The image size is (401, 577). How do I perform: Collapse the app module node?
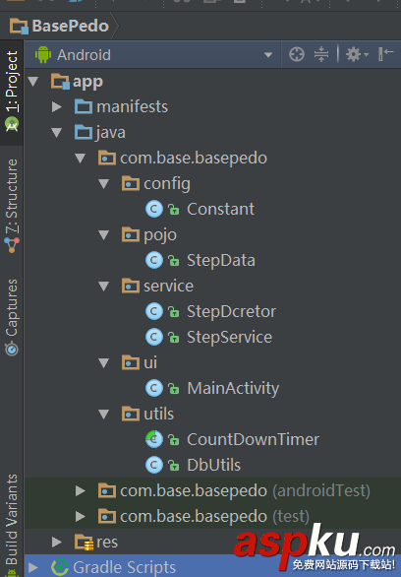(x=33, y=82)
